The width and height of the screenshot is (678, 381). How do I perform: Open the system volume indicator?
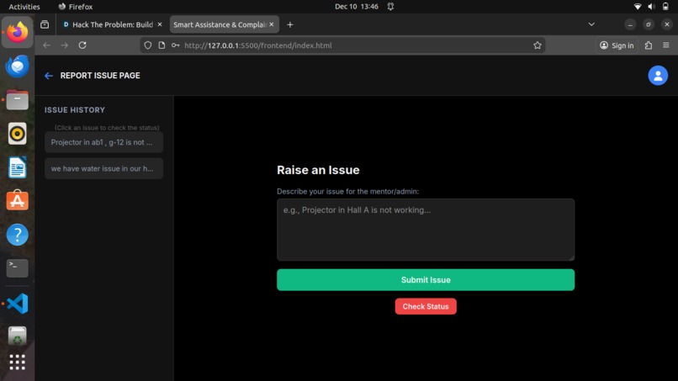(651, 7)
